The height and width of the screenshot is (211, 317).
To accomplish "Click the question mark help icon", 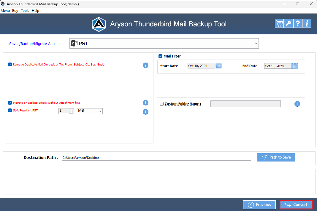I will pyautogui.click(x=298, y=24).
